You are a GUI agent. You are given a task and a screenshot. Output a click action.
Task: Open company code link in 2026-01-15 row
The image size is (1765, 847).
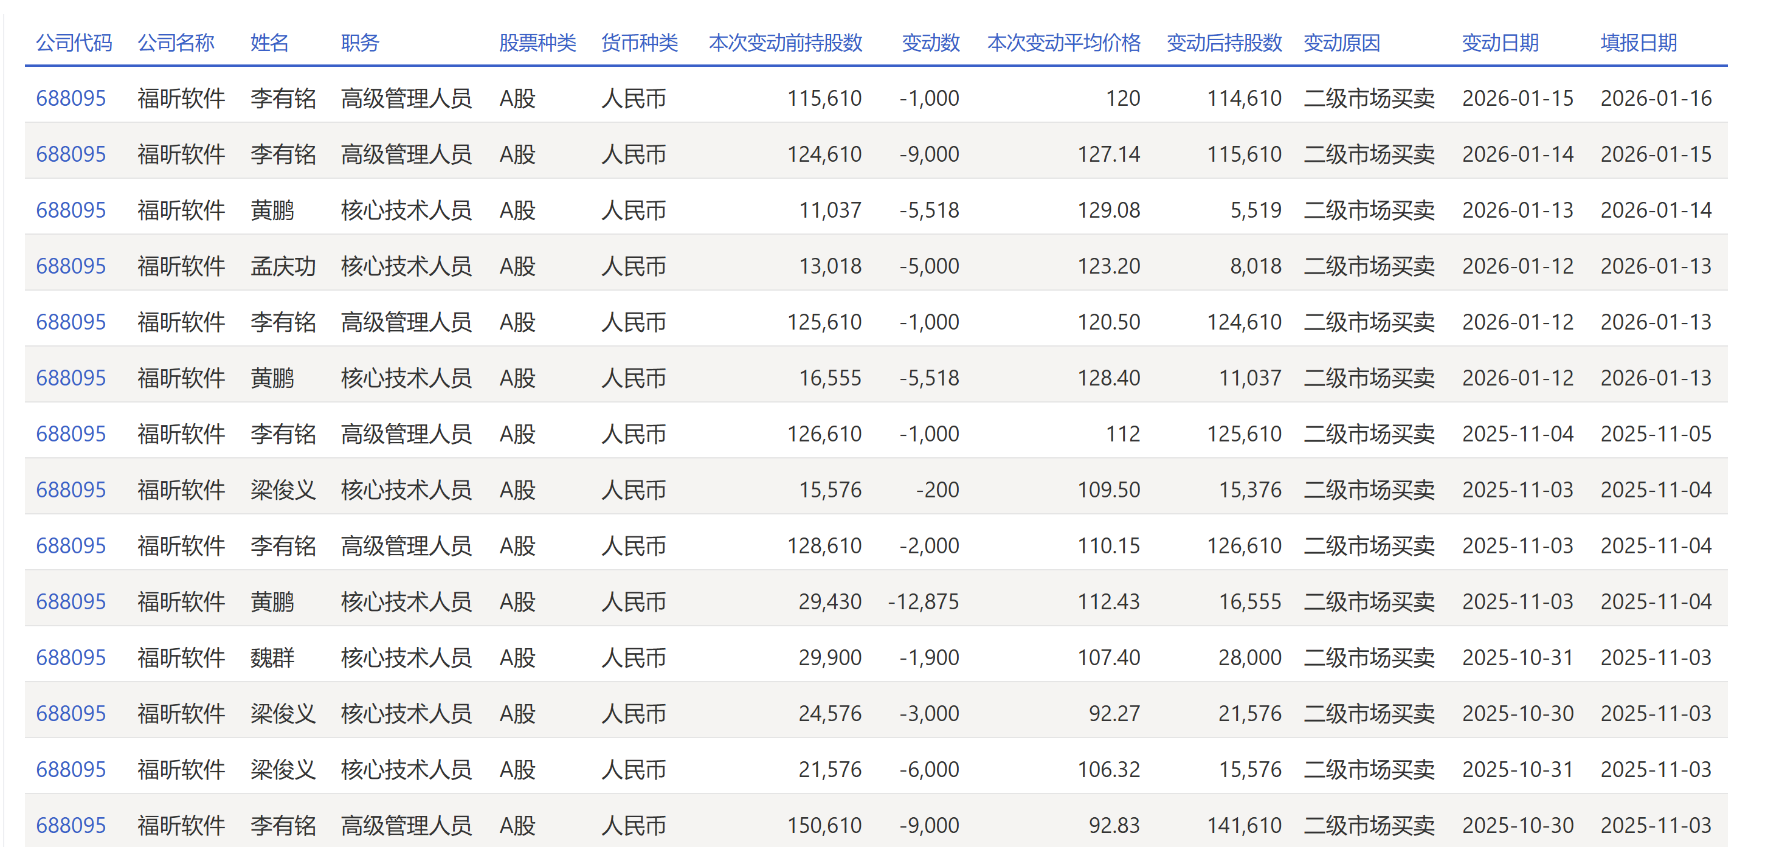pos(71,99)
